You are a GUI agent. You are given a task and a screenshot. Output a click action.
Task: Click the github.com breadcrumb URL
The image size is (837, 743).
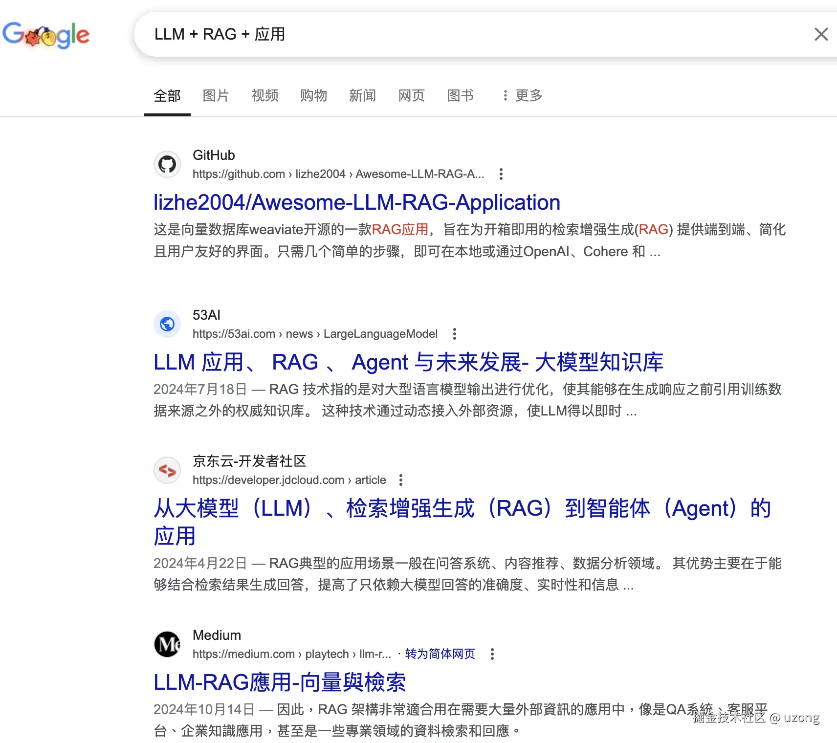tap(338, 174)
